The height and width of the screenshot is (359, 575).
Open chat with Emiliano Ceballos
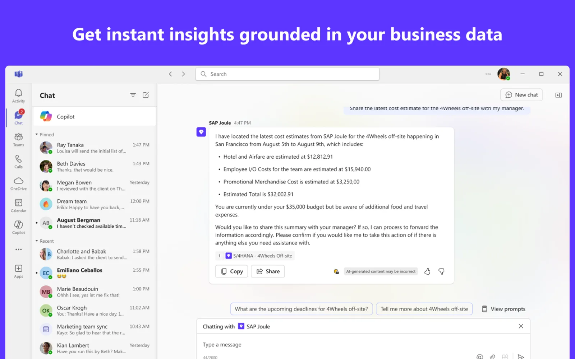(95, 273)
